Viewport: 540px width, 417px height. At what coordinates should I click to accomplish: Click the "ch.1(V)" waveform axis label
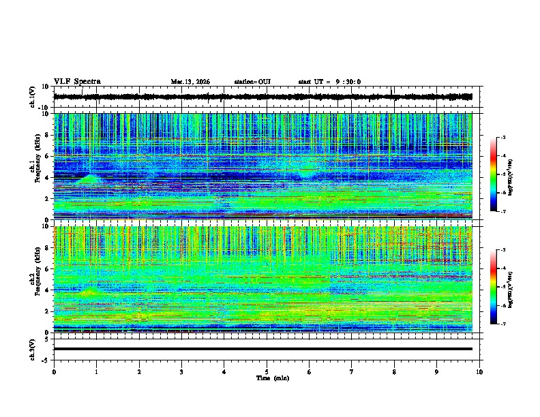(33, 97)
